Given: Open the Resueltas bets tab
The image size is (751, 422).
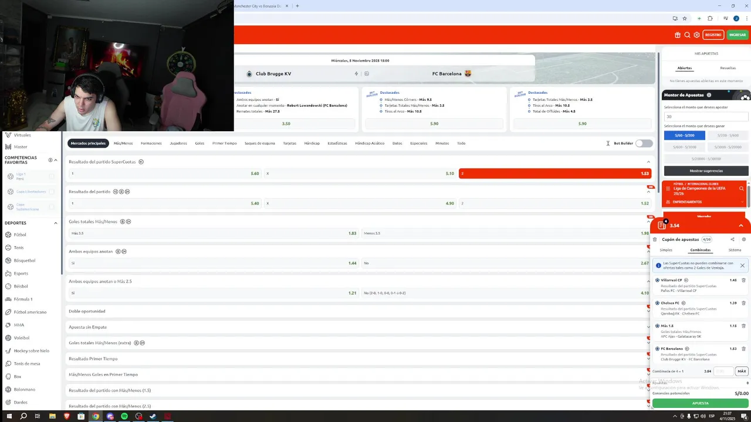Looking at the screenshot, I should [728, 68].
